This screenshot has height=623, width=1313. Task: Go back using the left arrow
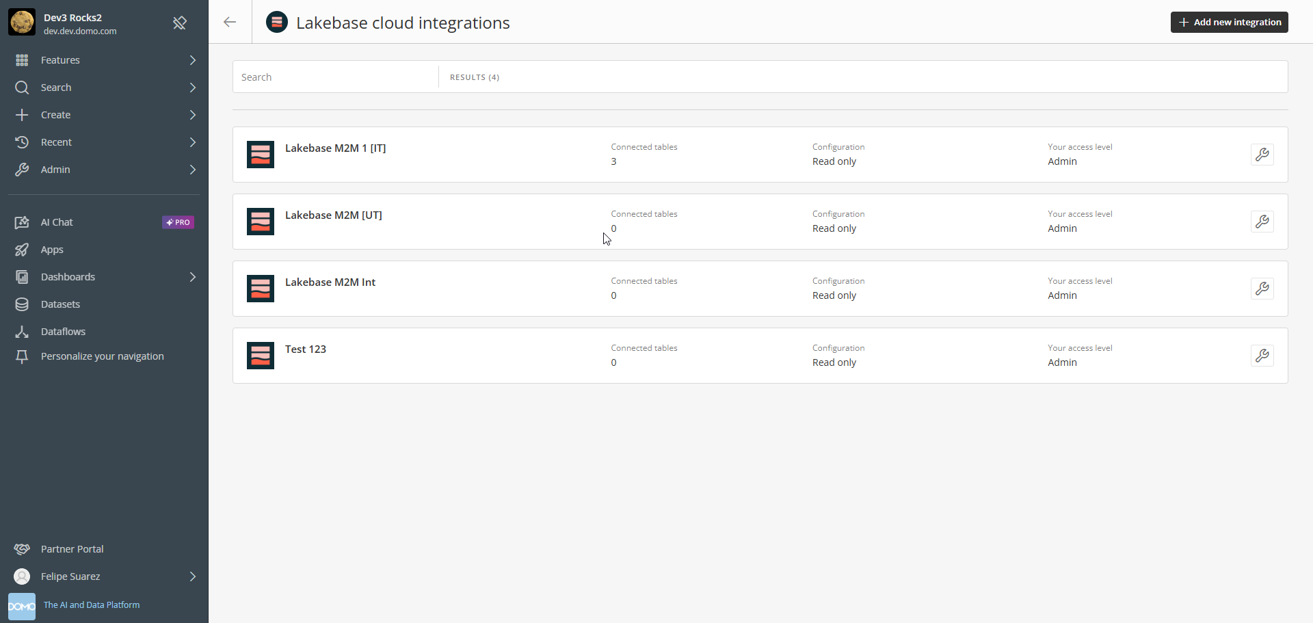[230, 22]
